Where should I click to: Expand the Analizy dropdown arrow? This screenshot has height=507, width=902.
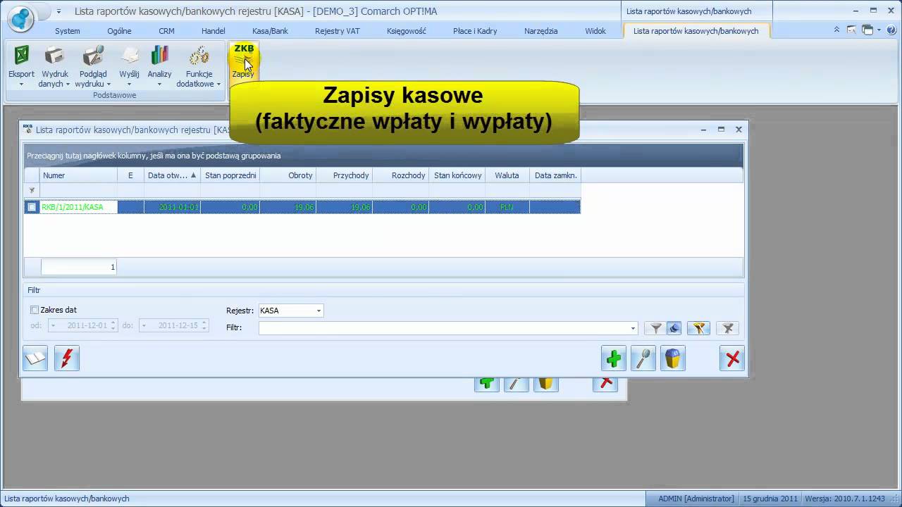(x=159, y=84)
